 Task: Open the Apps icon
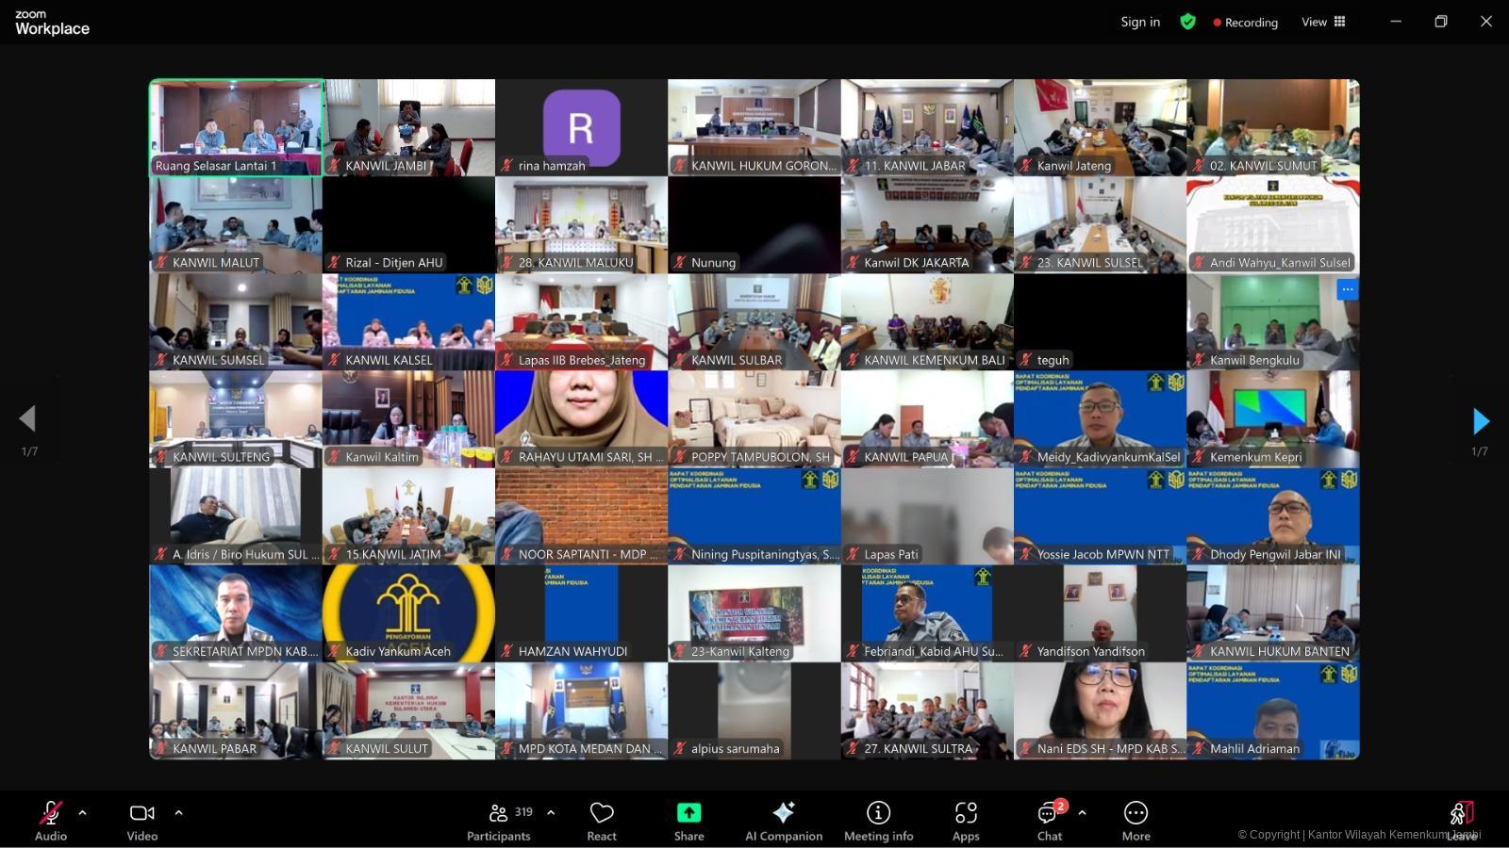[x=966, y=813]
